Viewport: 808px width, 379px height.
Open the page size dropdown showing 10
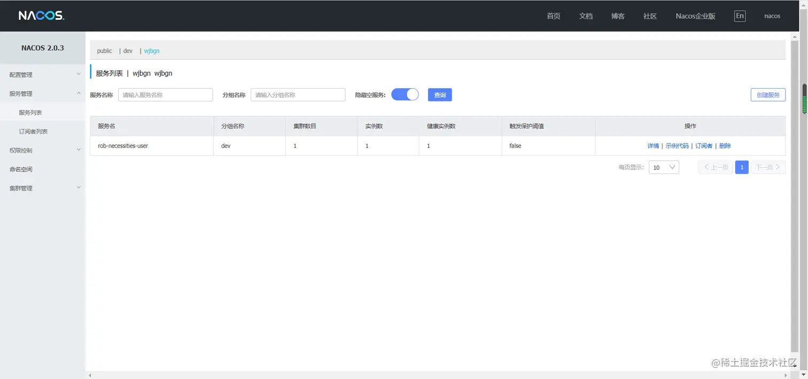coord(664,167)
